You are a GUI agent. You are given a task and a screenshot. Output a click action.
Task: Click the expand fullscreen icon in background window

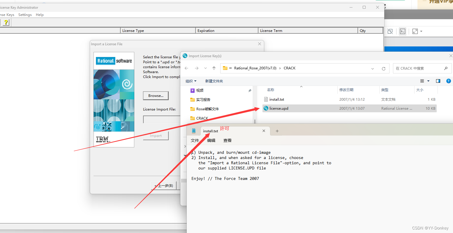pyautogui.click(x=415, y=31)
